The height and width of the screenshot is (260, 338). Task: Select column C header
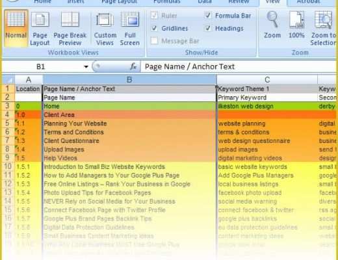(267, 80)
